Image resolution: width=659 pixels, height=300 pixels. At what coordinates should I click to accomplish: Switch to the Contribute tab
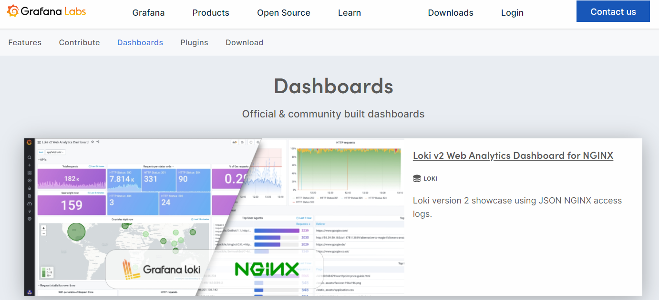tap(80, 42)
